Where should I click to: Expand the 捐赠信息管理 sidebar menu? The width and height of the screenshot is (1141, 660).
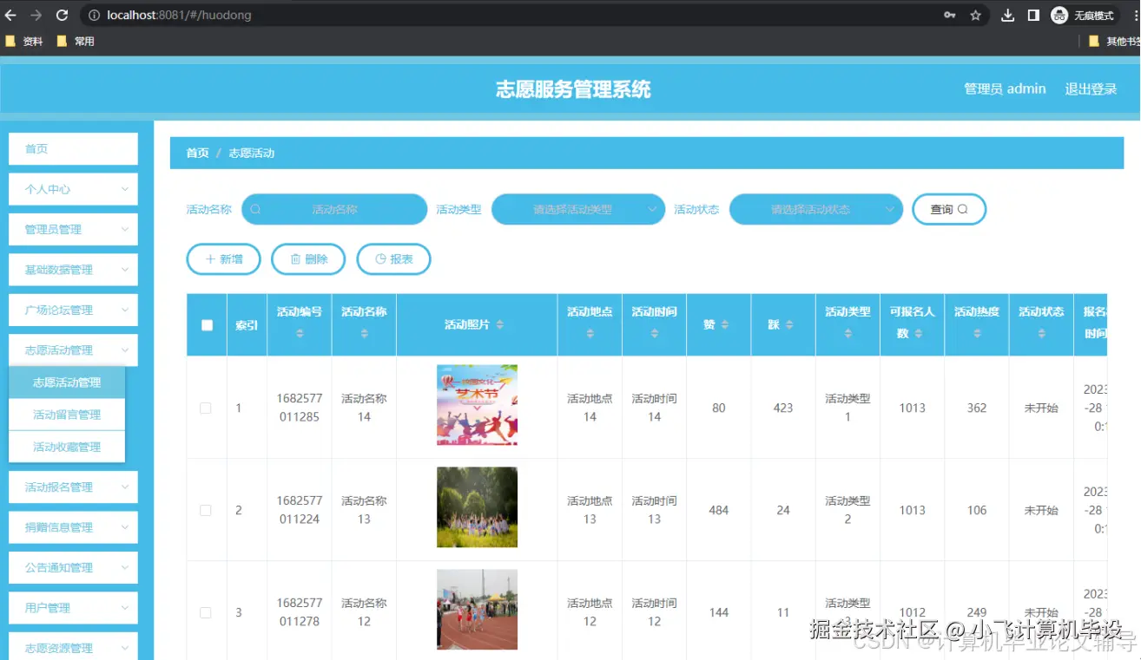tap(73, 527)
